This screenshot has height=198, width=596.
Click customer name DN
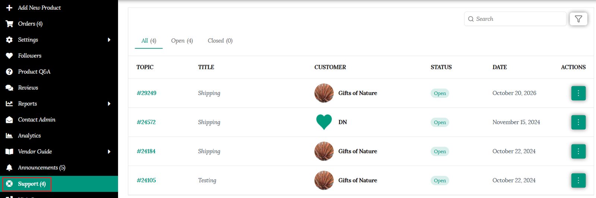click(343, 122)
